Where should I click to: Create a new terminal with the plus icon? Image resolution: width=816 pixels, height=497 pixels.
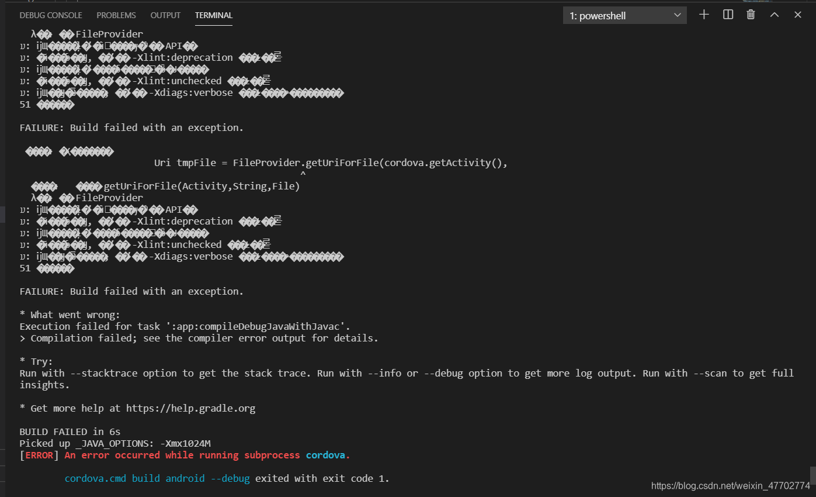pyautogui.click(x=704, y=15)
